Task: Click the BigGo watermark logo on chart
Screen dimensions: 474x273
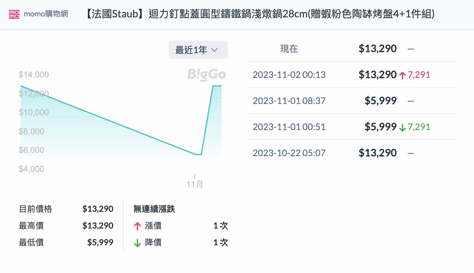Action: pos(207,74)
